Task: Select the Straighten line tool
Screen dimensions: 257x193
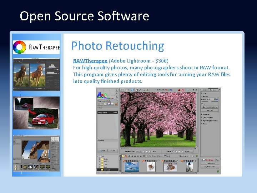Action: [147, 90]
